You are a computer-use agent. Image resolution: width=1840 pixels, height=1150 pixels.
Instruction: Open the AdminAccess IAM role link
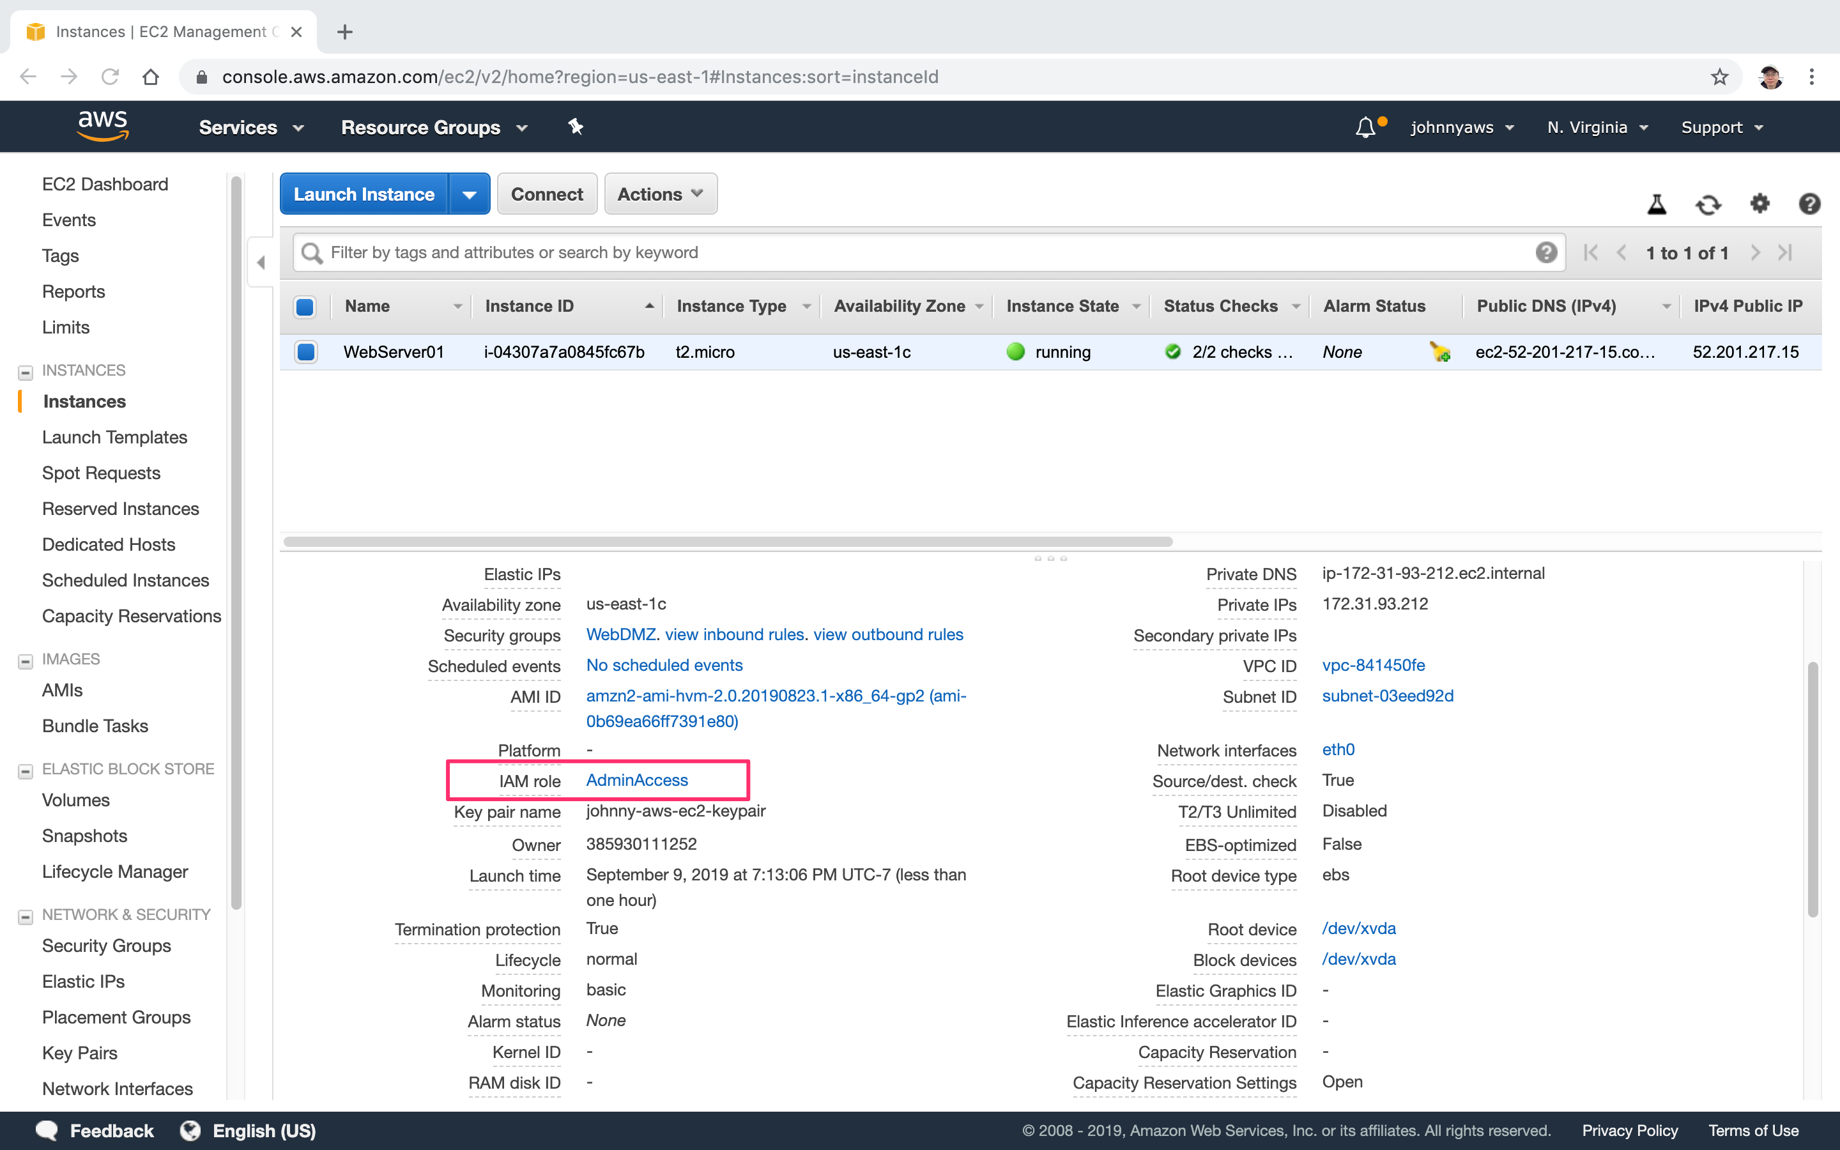click(x=636, y=779)
